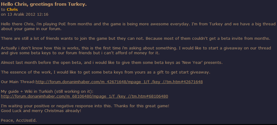Click the recipient name Chris
The width and height of the screenshot is (277, 125).
coord(12,10)
